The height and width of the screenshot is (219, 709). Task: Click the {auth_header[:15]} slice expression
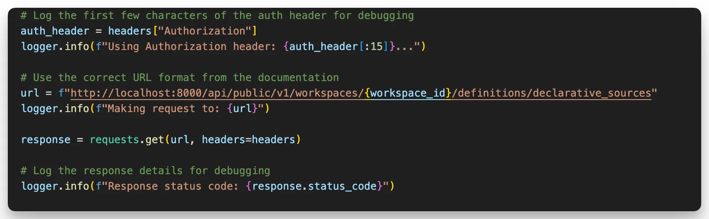point(339,47)
